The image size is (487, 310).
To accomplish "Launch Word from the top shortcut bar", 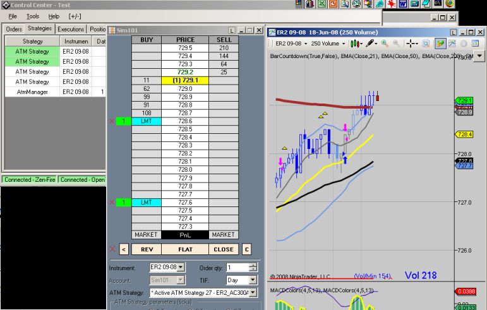I will pyautogui.click(x=403, y=4).
